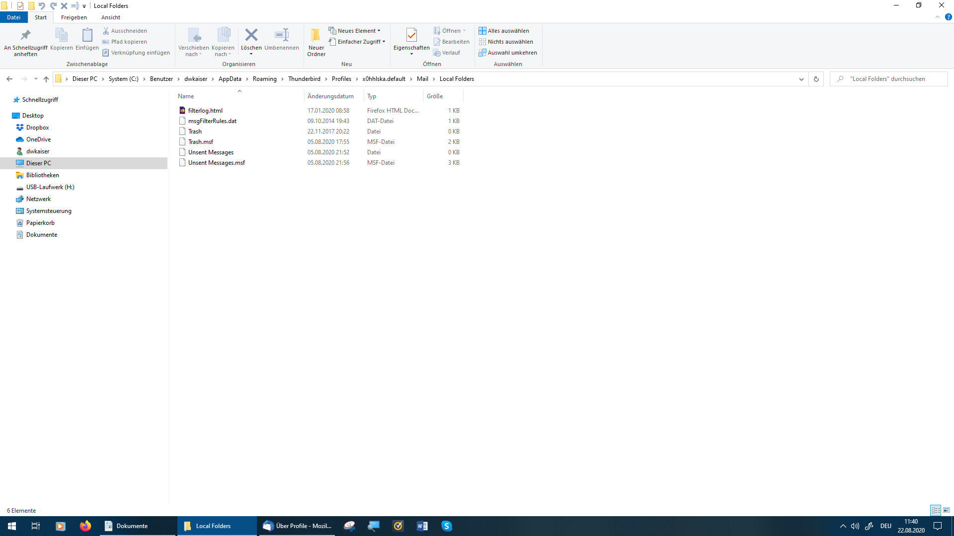This screenshot has height=536, width=954.
Task: Sort by Änderungsdatum column header
Action: [x=334, y=96]
